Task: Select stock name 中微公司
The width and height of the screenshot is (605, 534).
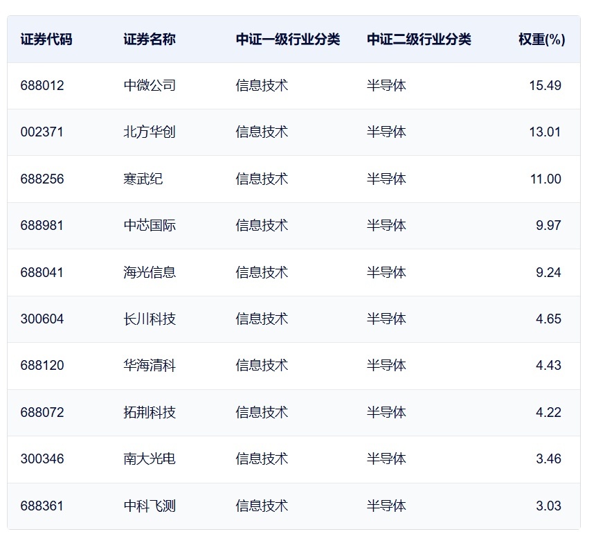Action: tap(150, 85)
